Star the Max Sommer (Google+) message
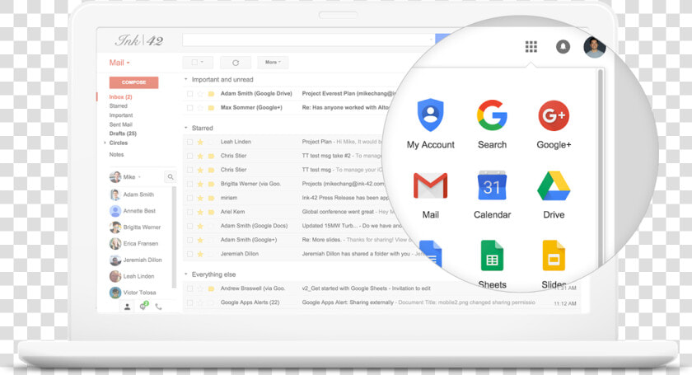 click(200, 108)
